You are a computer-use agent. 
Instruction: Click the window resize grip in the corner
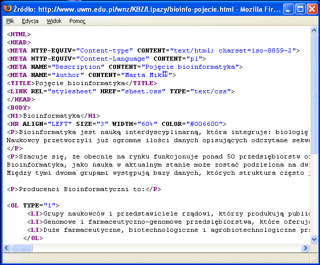pyautogui.click(x=315, y=260)
